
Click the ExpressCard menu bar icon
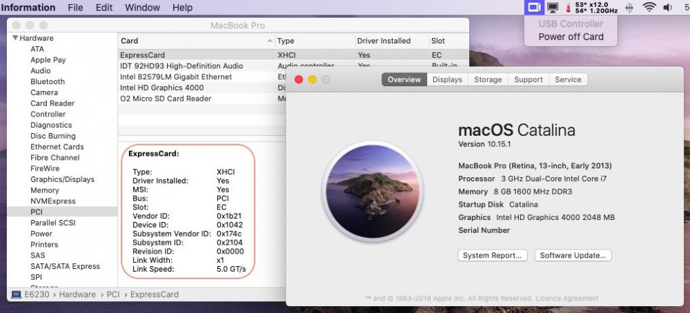[x=533, y=8]
